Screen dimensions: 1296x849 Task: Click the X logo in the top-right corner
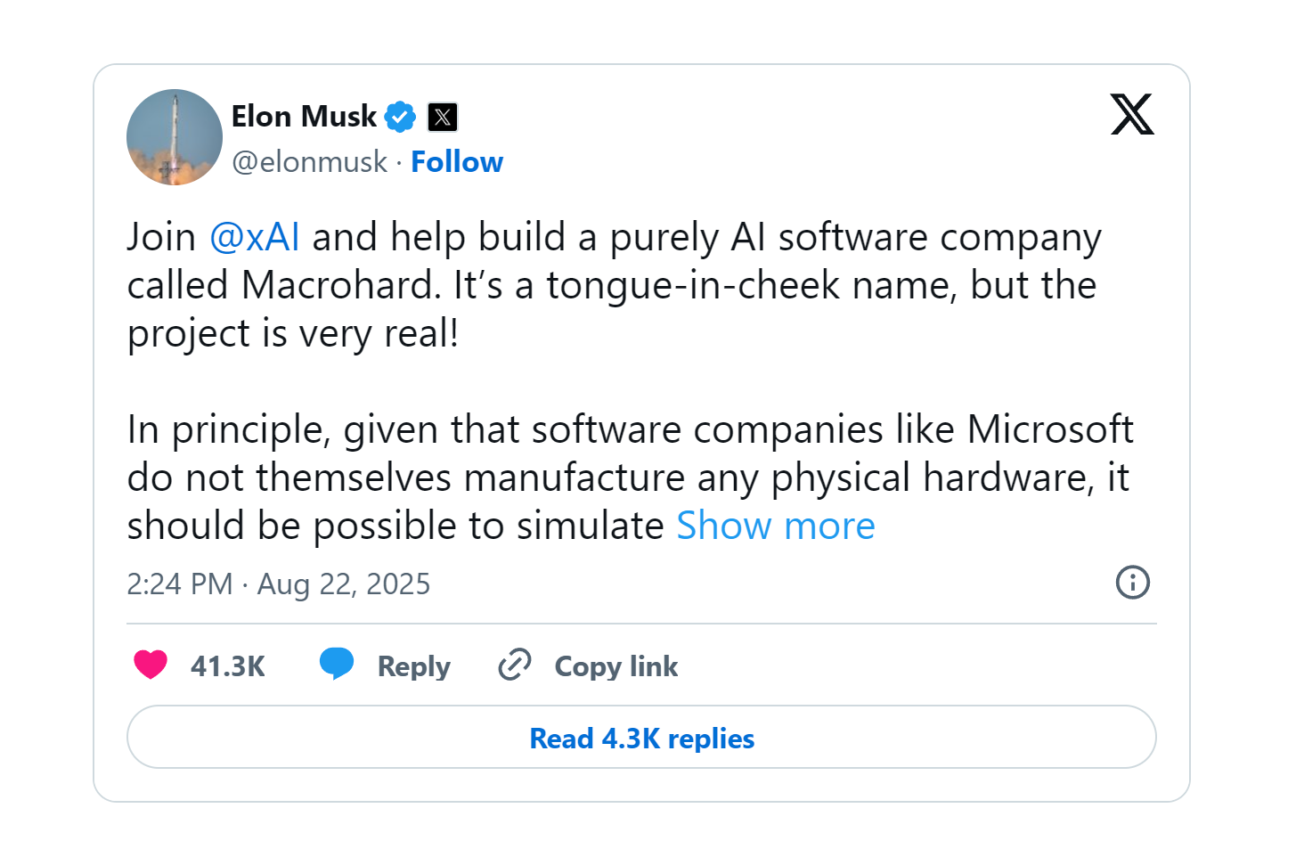point(1132,114)
